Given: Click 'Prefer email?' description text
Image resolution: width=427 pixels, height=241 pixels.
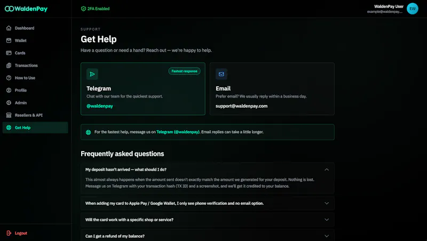Looking at the screenshot, I should pyautogui.click(x=261, y=97).
